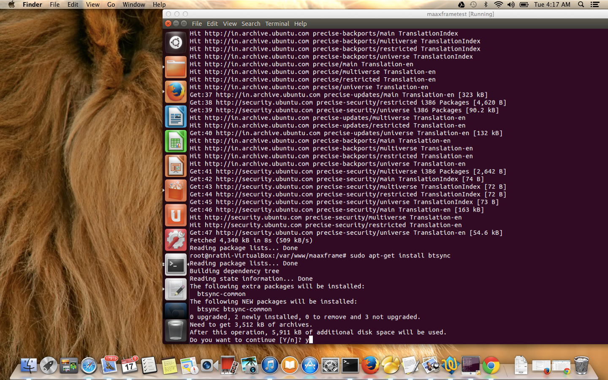Viewport: 608px width, 380px height.
Task: Open App Store icon in Dock
Action: 309,366
